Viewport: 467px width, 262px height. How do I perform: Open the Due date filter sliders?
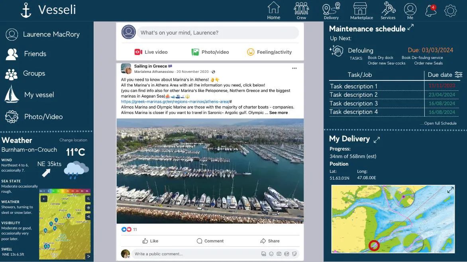[x=459, y=75]
